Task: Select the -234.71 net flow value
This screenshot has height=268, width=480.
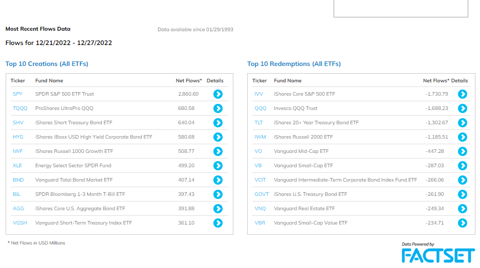Action: coord(434,223)
